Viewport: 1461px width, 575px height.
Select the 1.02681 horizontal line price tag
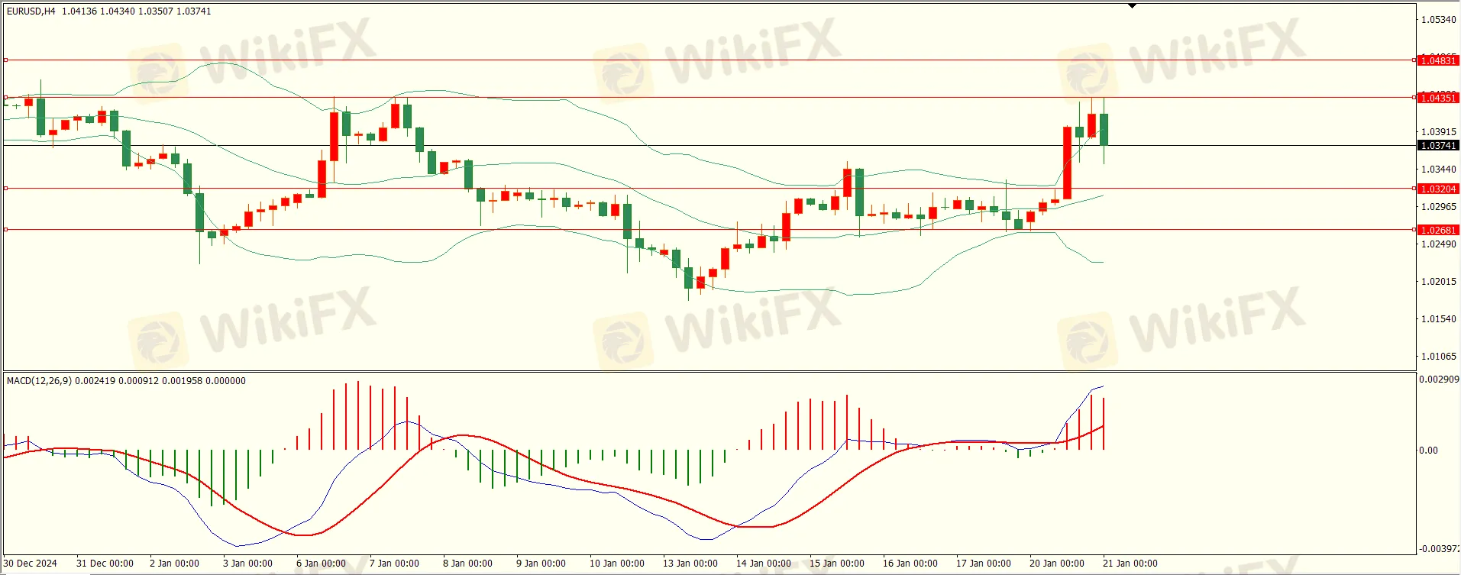tap(1437, 230)
